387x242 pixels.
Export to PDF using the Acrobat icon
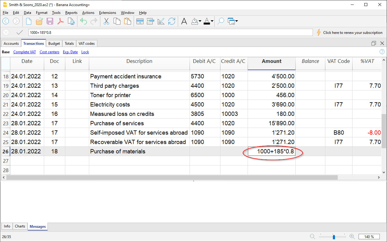pyautogui.click(x=60, y=21)
